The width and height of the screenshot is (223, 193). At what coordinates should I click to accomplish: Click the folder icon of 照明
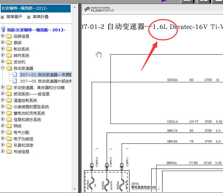[x=9, y=126]
